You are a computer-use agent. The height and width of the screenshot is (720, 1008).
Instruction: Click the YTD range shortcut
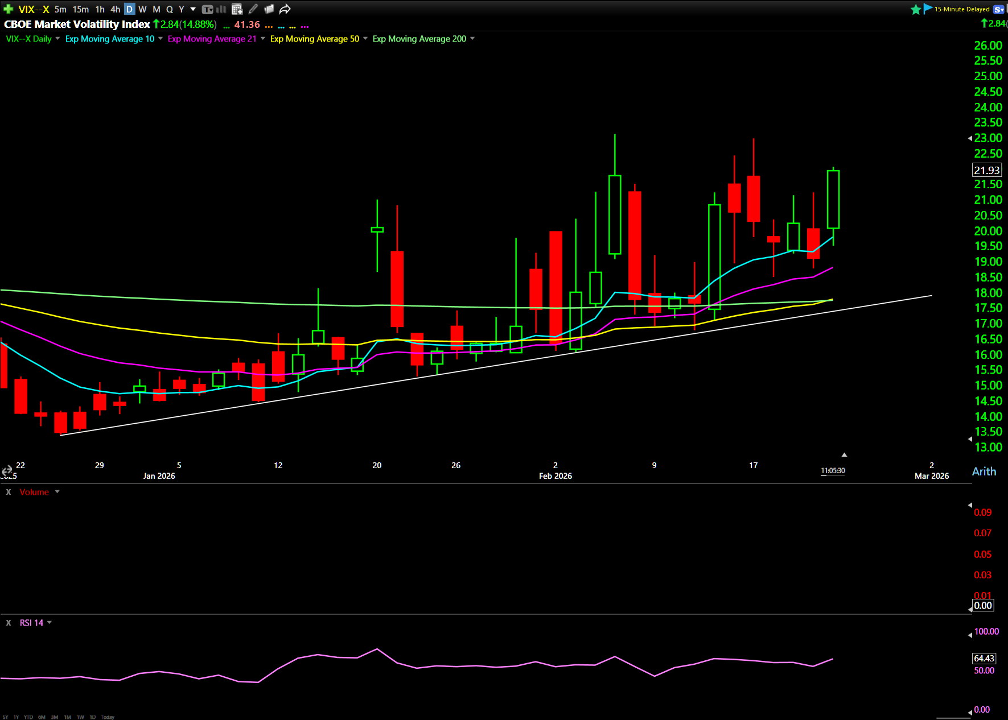pos(28,717)
